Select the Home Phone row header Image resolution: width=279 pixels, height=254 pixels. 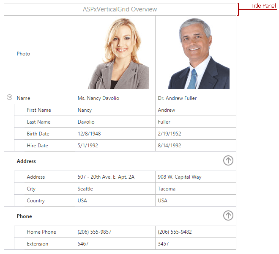45,232
